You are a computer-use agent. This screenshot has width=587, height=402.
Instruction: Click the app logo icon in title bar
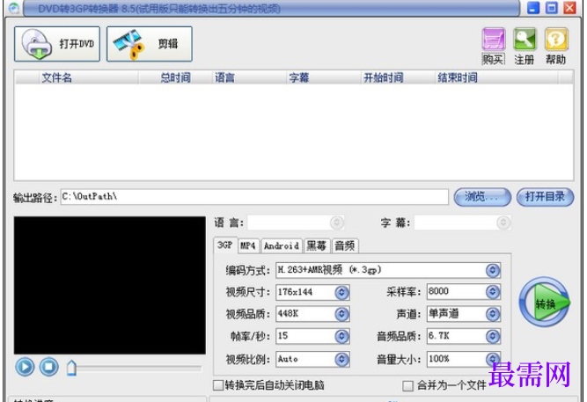[x=14, y=8]
